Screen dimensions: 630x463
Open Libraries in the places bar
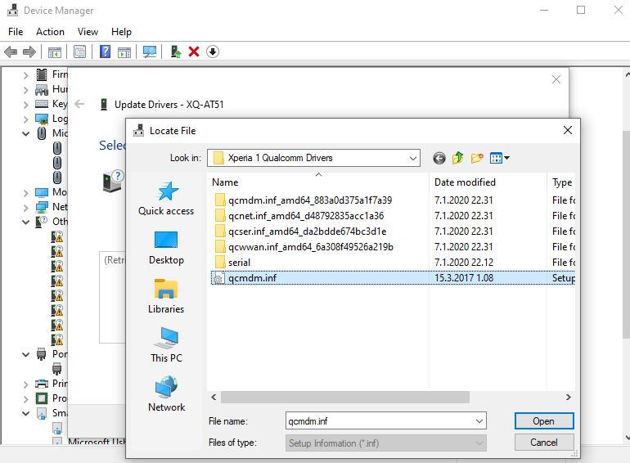pyautogui.click(x=166, y=297)
